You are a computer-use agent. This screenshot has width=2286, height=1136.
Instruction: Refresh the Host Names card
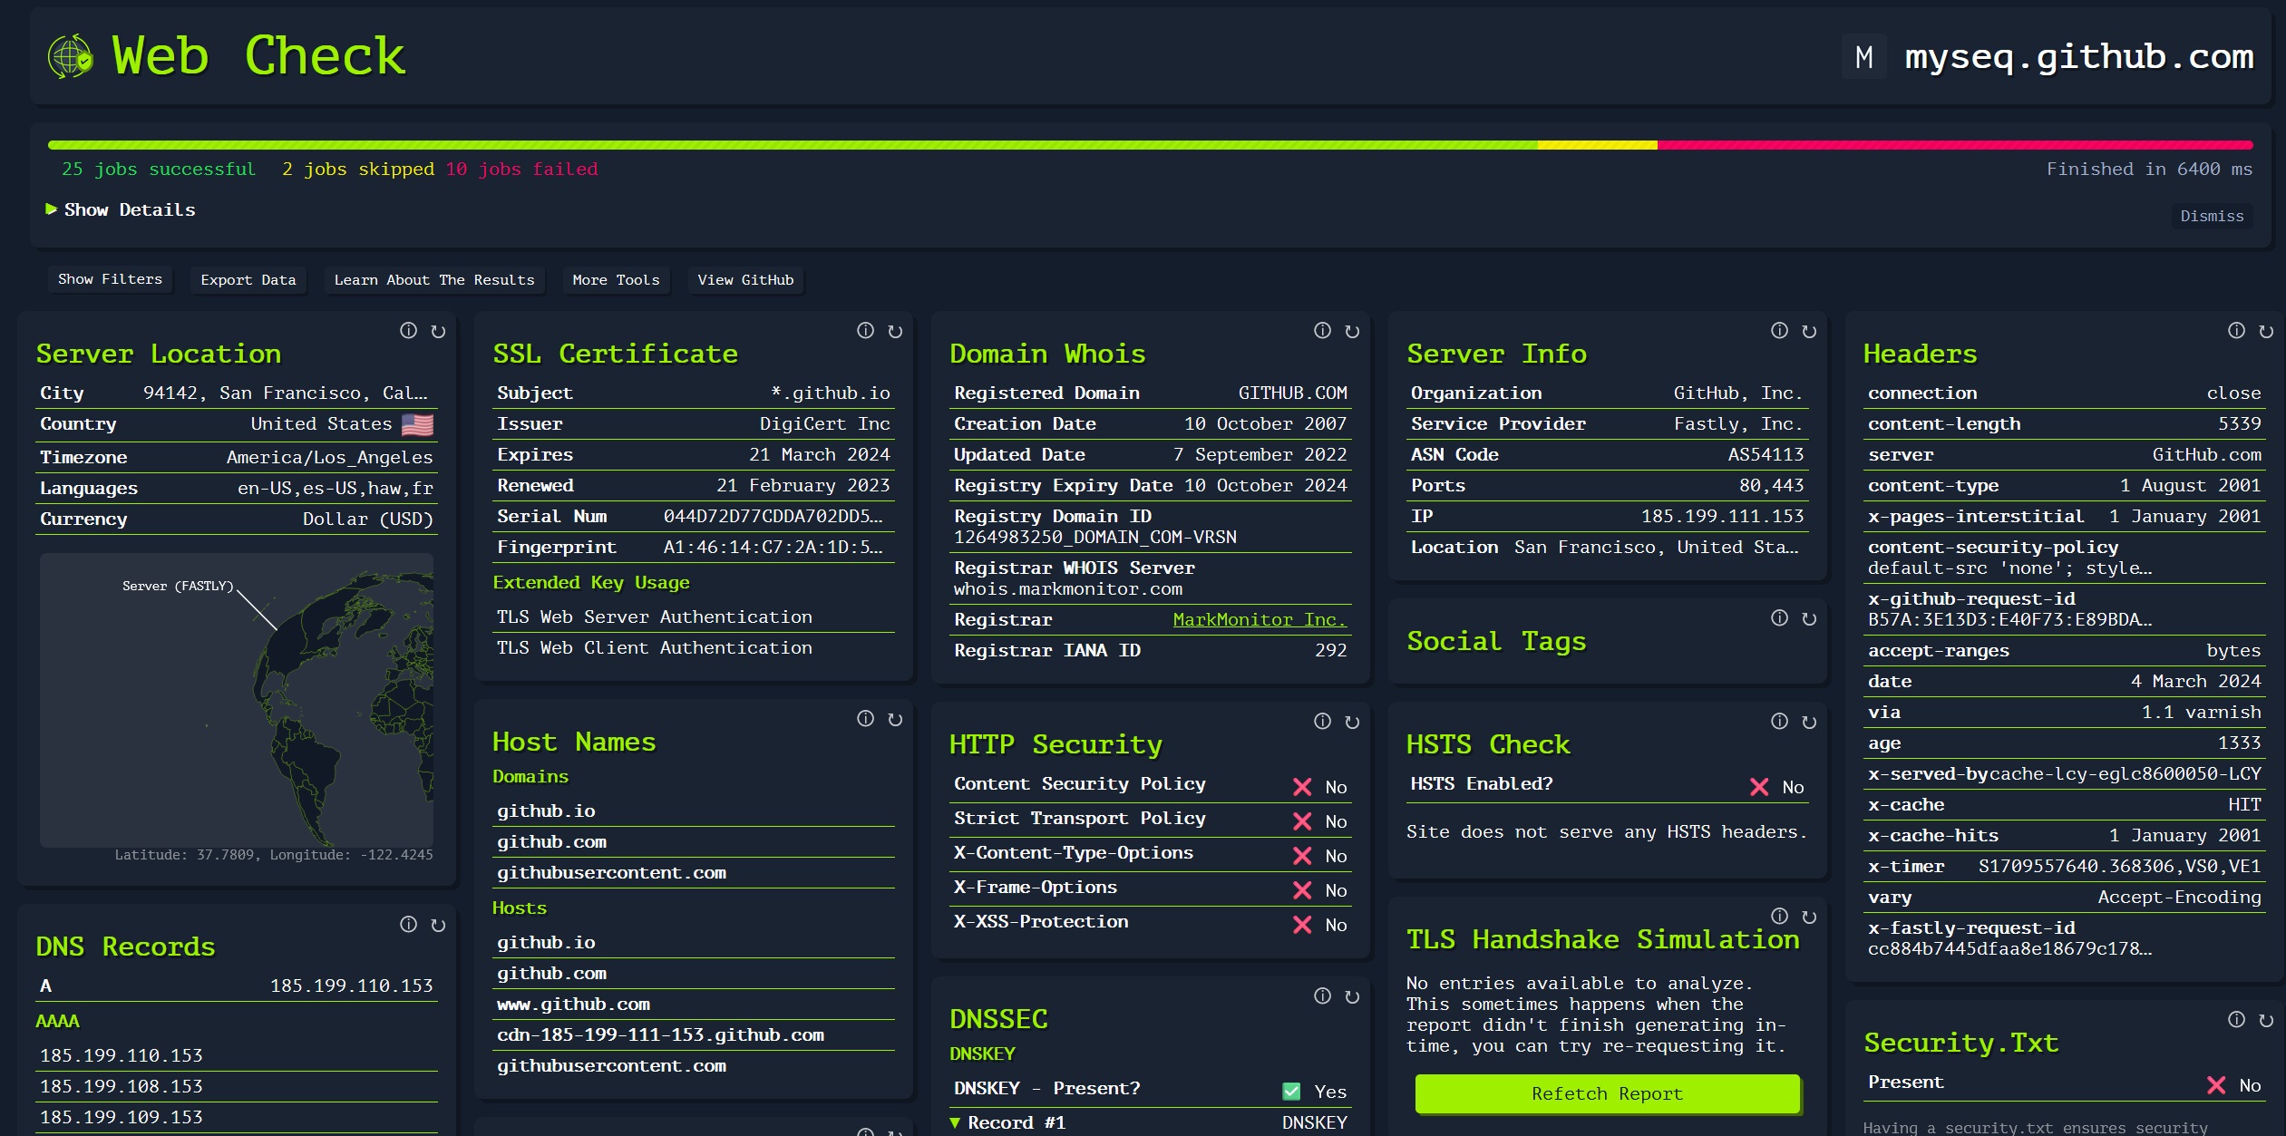(x=895, y=719)
